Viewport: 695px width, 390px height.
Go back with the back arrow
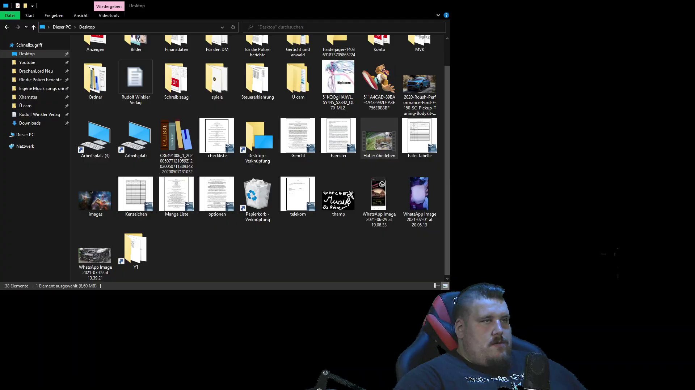[7, 27]
